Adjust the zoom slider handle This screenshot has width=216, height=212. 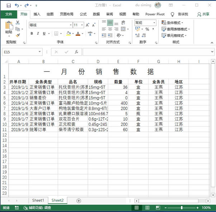tap(182, 208)
